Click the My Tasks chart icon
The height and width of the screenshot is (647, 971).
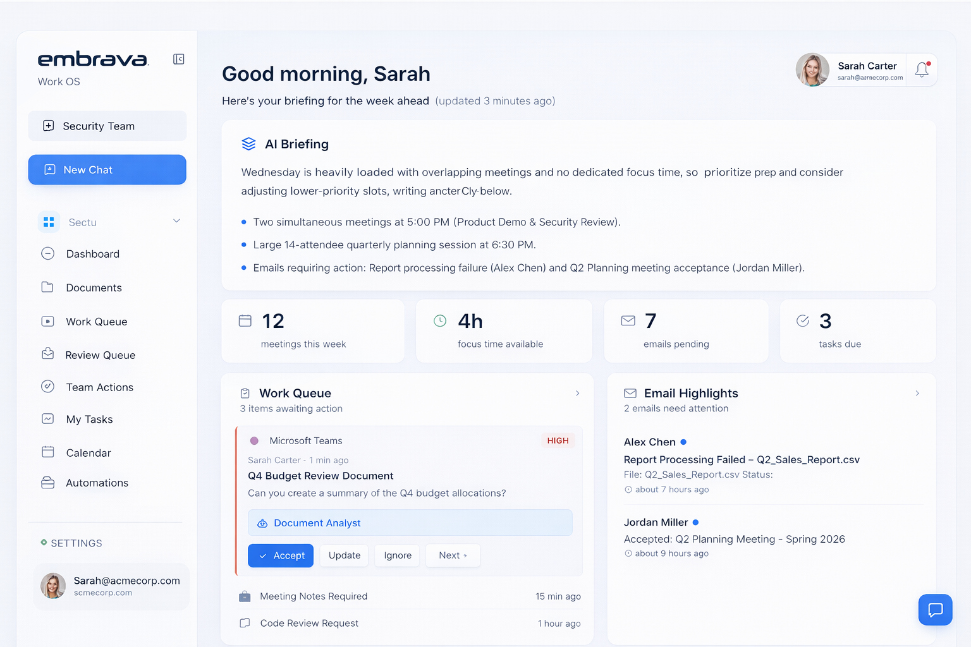pyautogui.click(x=47, y=418)
